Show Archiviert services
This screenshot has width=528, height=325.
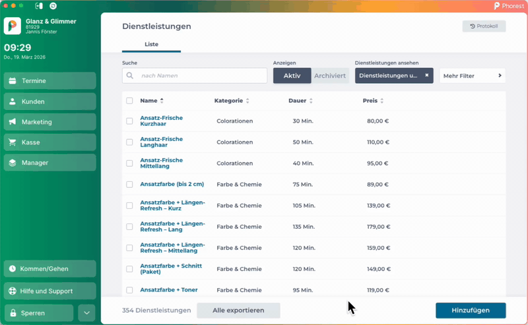pyautogui.click(x=329, y=76)
